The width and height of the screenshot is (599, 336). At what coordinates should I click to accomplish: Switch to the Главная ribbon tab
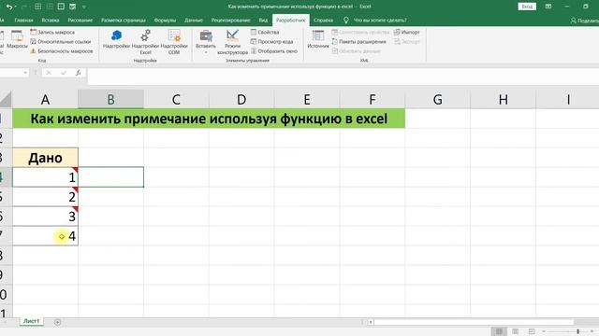coord(23,21)
